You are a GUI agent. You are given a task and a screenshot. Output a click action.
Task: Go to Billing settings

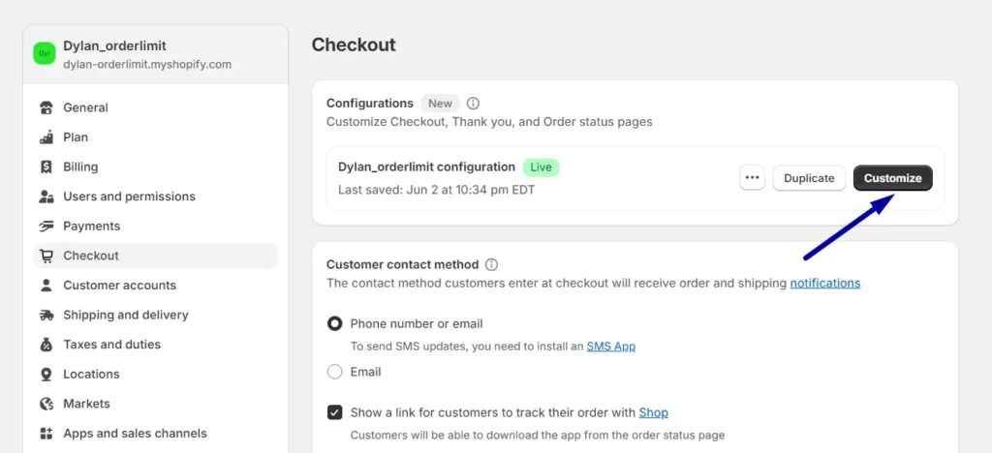[x=155, y=166]
